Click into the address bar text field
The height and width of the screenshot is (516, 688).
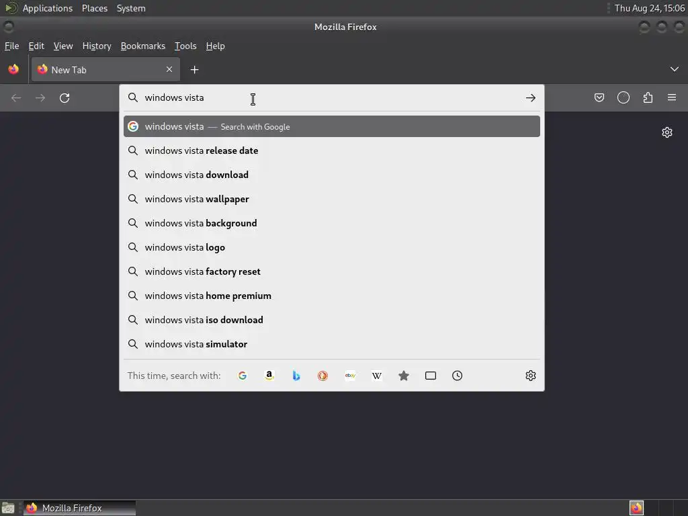[331, 97]
